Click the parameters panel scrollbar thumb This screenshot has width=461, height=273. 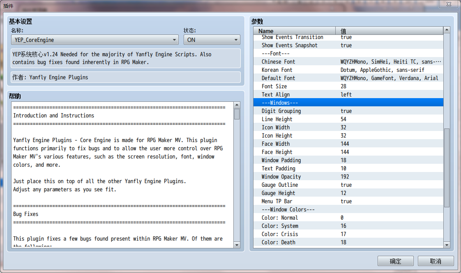click(447, 168)
